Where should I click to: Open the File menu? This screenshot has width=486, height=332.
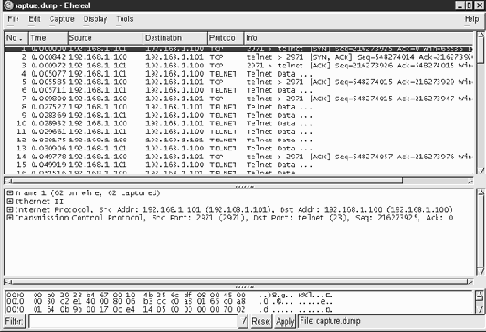coord(13,19)
